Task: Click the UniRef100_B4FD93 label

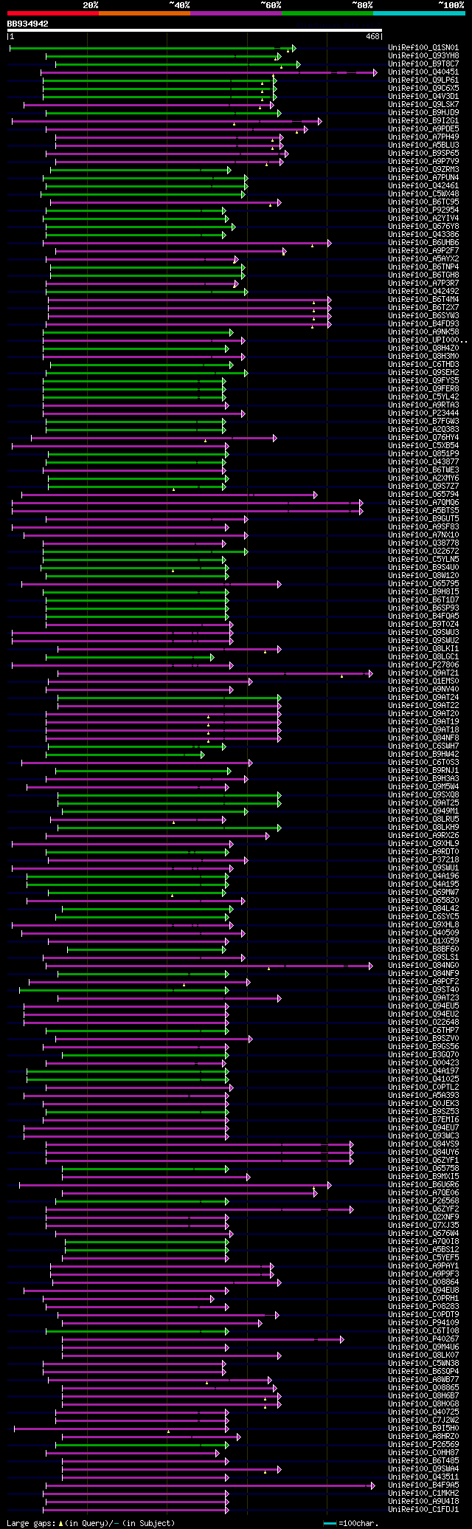Action: (x=423, y=323)
